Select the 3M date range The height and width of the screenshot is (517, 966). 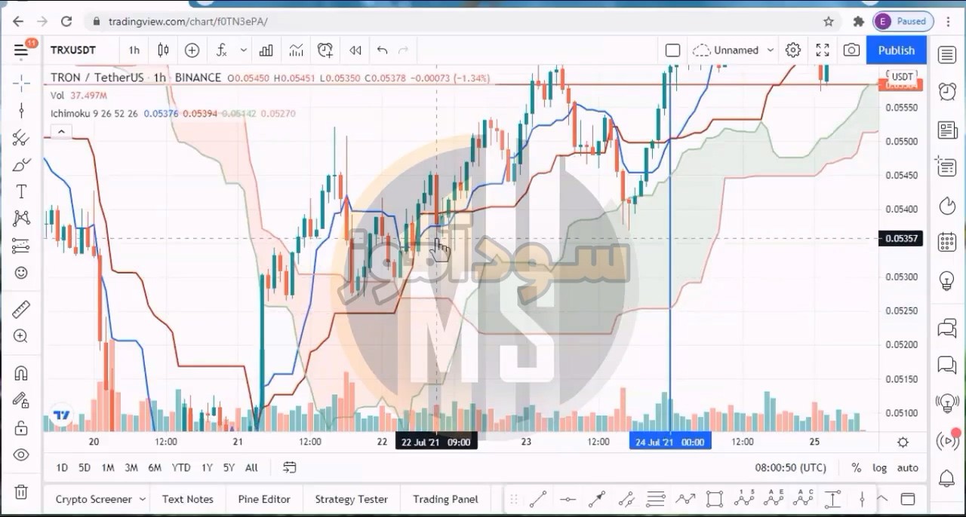[131, 468]
